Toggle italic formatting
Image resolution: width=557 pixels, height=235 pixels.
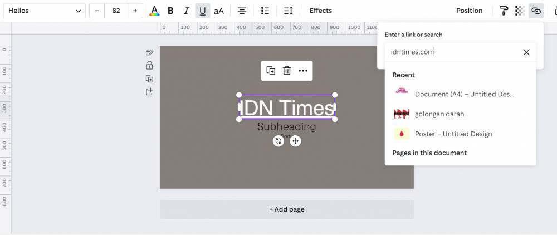pyautogui.click(x=187, y=11)
